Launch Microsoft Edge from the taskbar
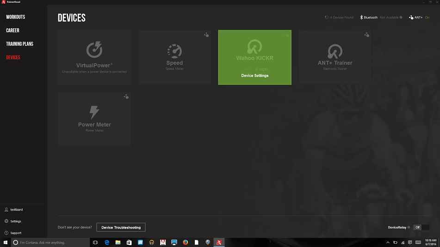Screen dimensions: 440x247 pos(106,242)
